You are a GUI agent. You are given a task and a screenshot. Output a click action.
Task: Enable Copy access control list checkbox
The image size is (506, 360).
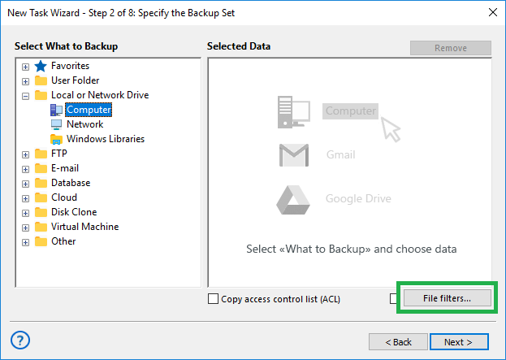213,299
